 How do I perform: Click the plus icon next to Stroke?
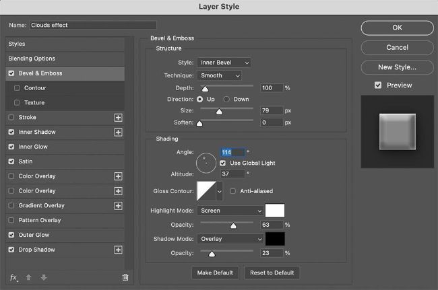pyautogui.click(x=118, y=117)
